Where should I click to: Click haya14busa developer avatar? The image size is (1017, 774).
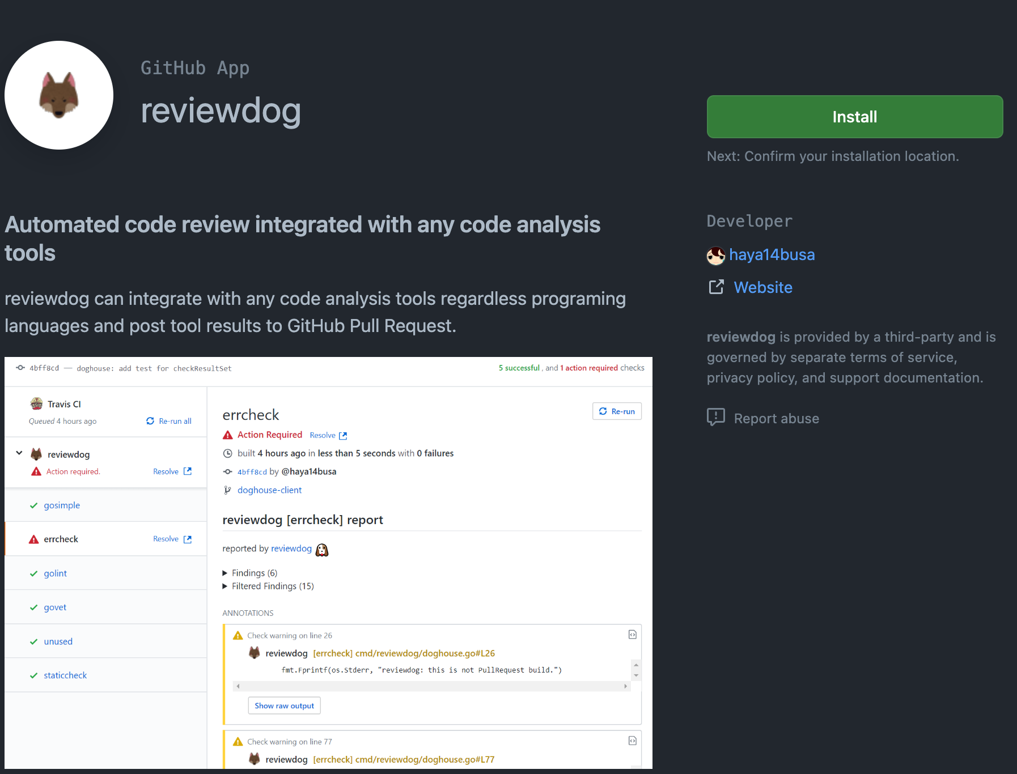716,256
